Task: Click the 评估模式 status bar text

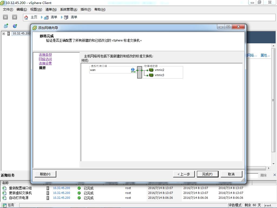Action: pos(245,205)
